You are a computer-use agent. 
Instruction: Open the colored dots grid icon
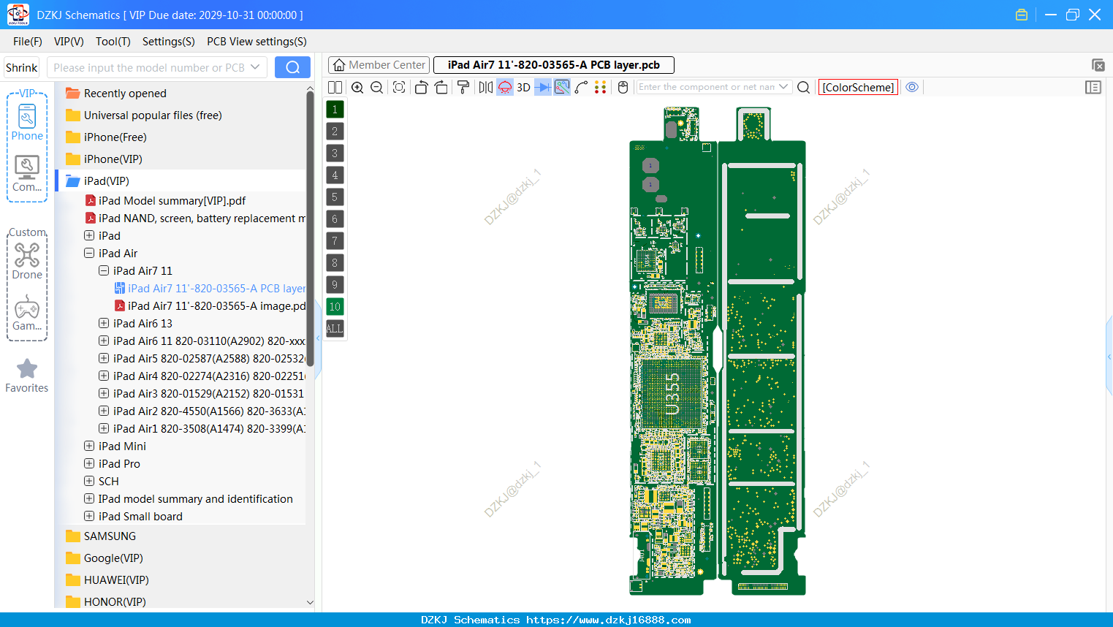tap(601, 87)
